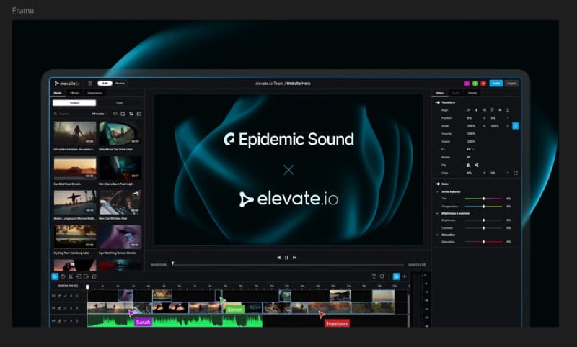This screenshot has height=347, width=577.
Task: Collapse the Saturation group
Action: pos(437,235)
